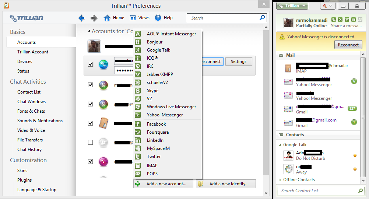369x200 pixels.
Task: Click the mrmohammadi profile avatar
Action: point(288,23)
